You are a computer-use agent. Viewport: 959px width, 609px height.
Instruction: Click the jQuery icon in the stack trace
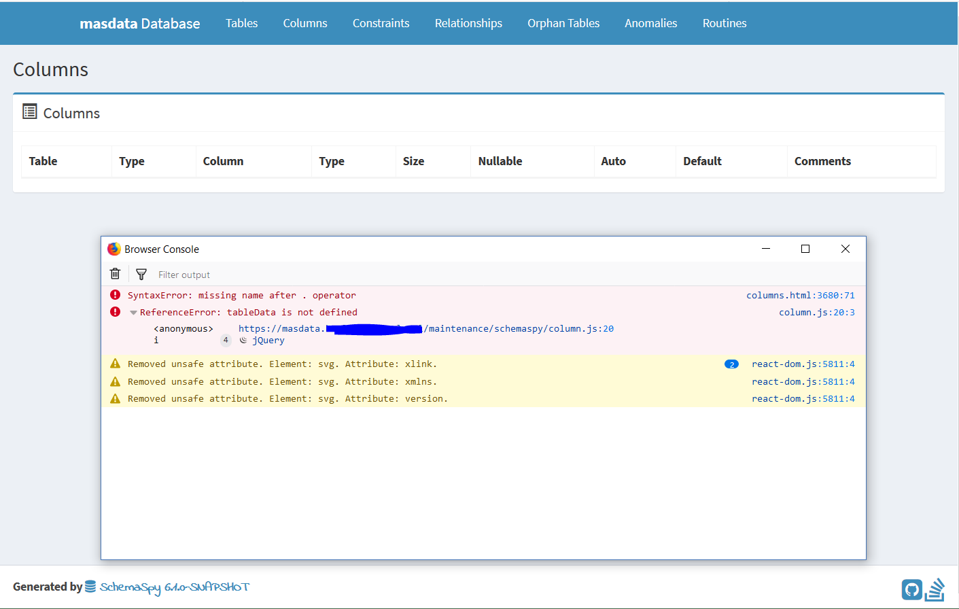(243, 340)
